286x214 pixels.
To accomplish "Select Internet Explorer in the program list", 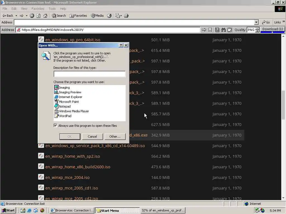I will point(68,97).
